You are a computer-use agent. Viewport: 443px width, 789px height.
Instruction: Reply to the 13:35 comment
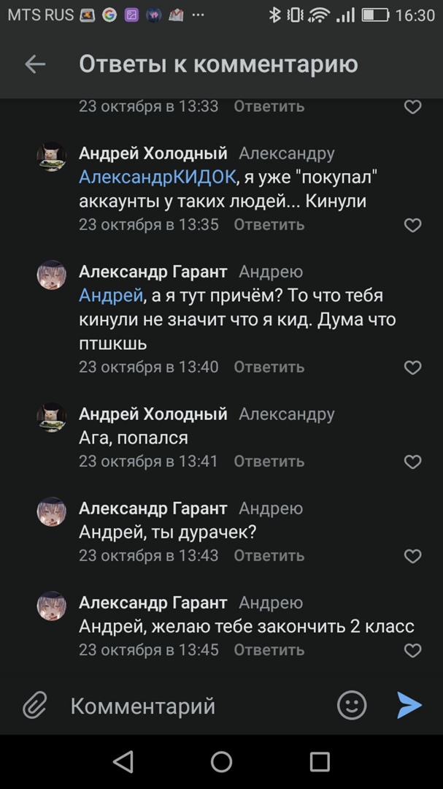point(269,225)
